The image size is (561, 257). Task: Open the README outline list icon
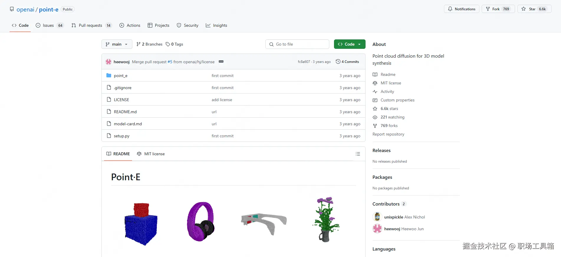pyautogui.click(x=358, y=154)
